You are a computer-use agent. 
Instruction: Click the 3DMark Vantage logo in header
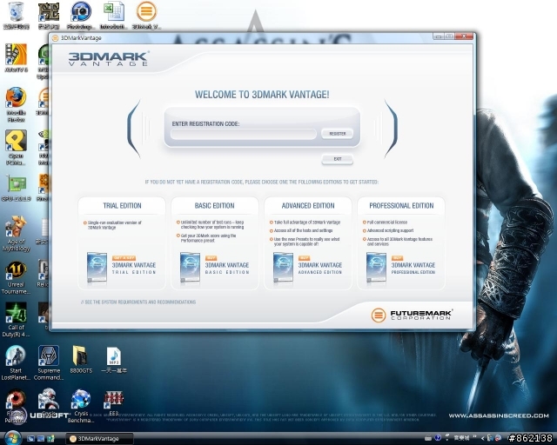pyautogui.click(x=108, y=58)
